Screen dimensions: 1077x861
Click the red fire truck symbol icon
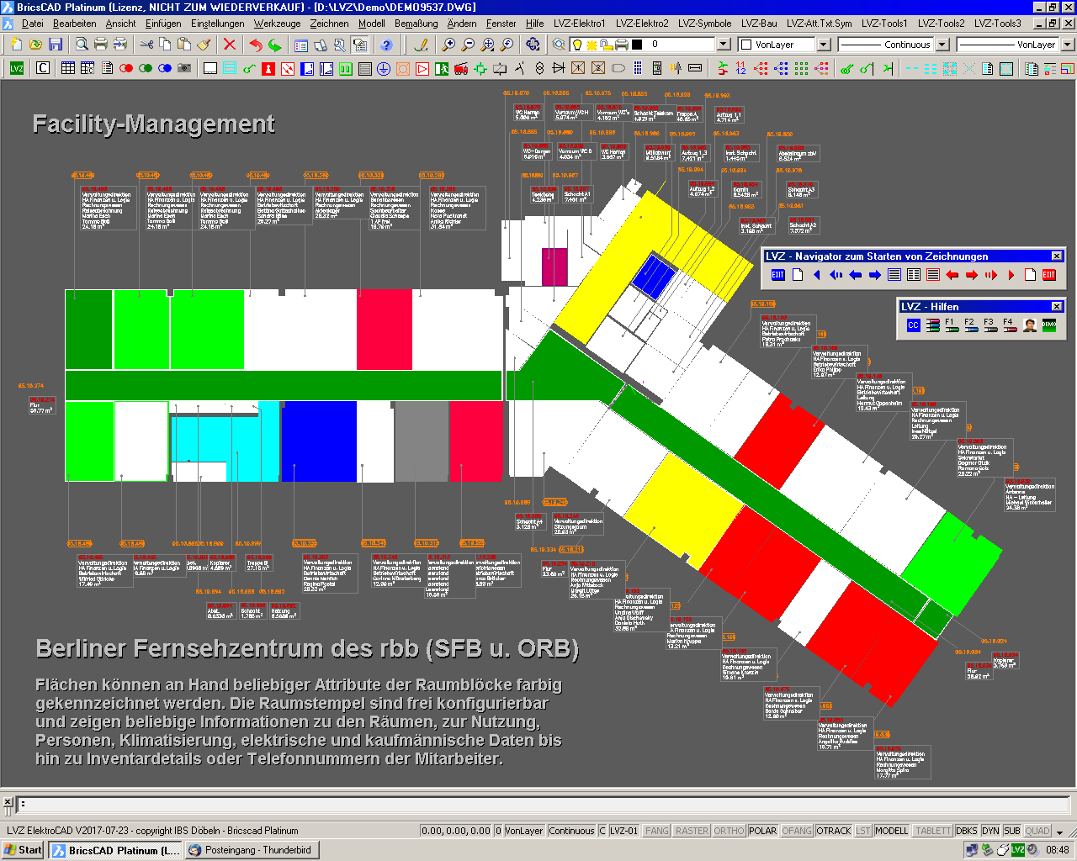pyautogui.click(x=461, y=68)
